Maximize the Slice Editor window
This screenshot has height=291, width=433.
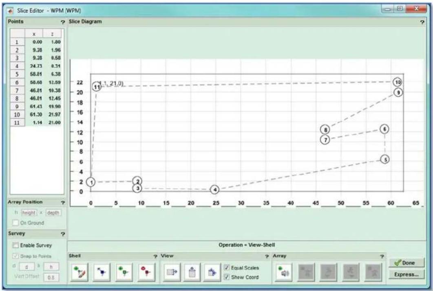click(400, 9)
